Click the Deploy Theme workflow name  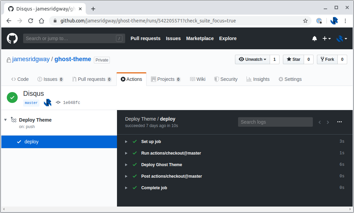tap(35, 120)
